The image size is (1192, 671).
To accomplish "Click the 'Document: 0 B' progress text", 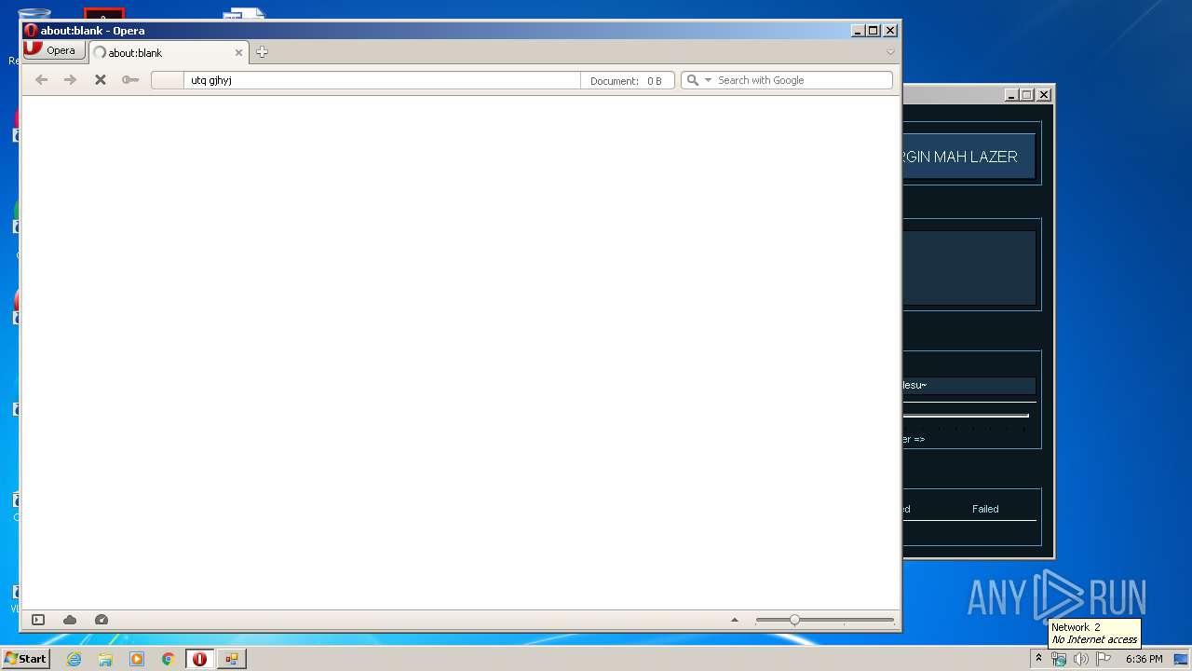I will pos(626,81).
